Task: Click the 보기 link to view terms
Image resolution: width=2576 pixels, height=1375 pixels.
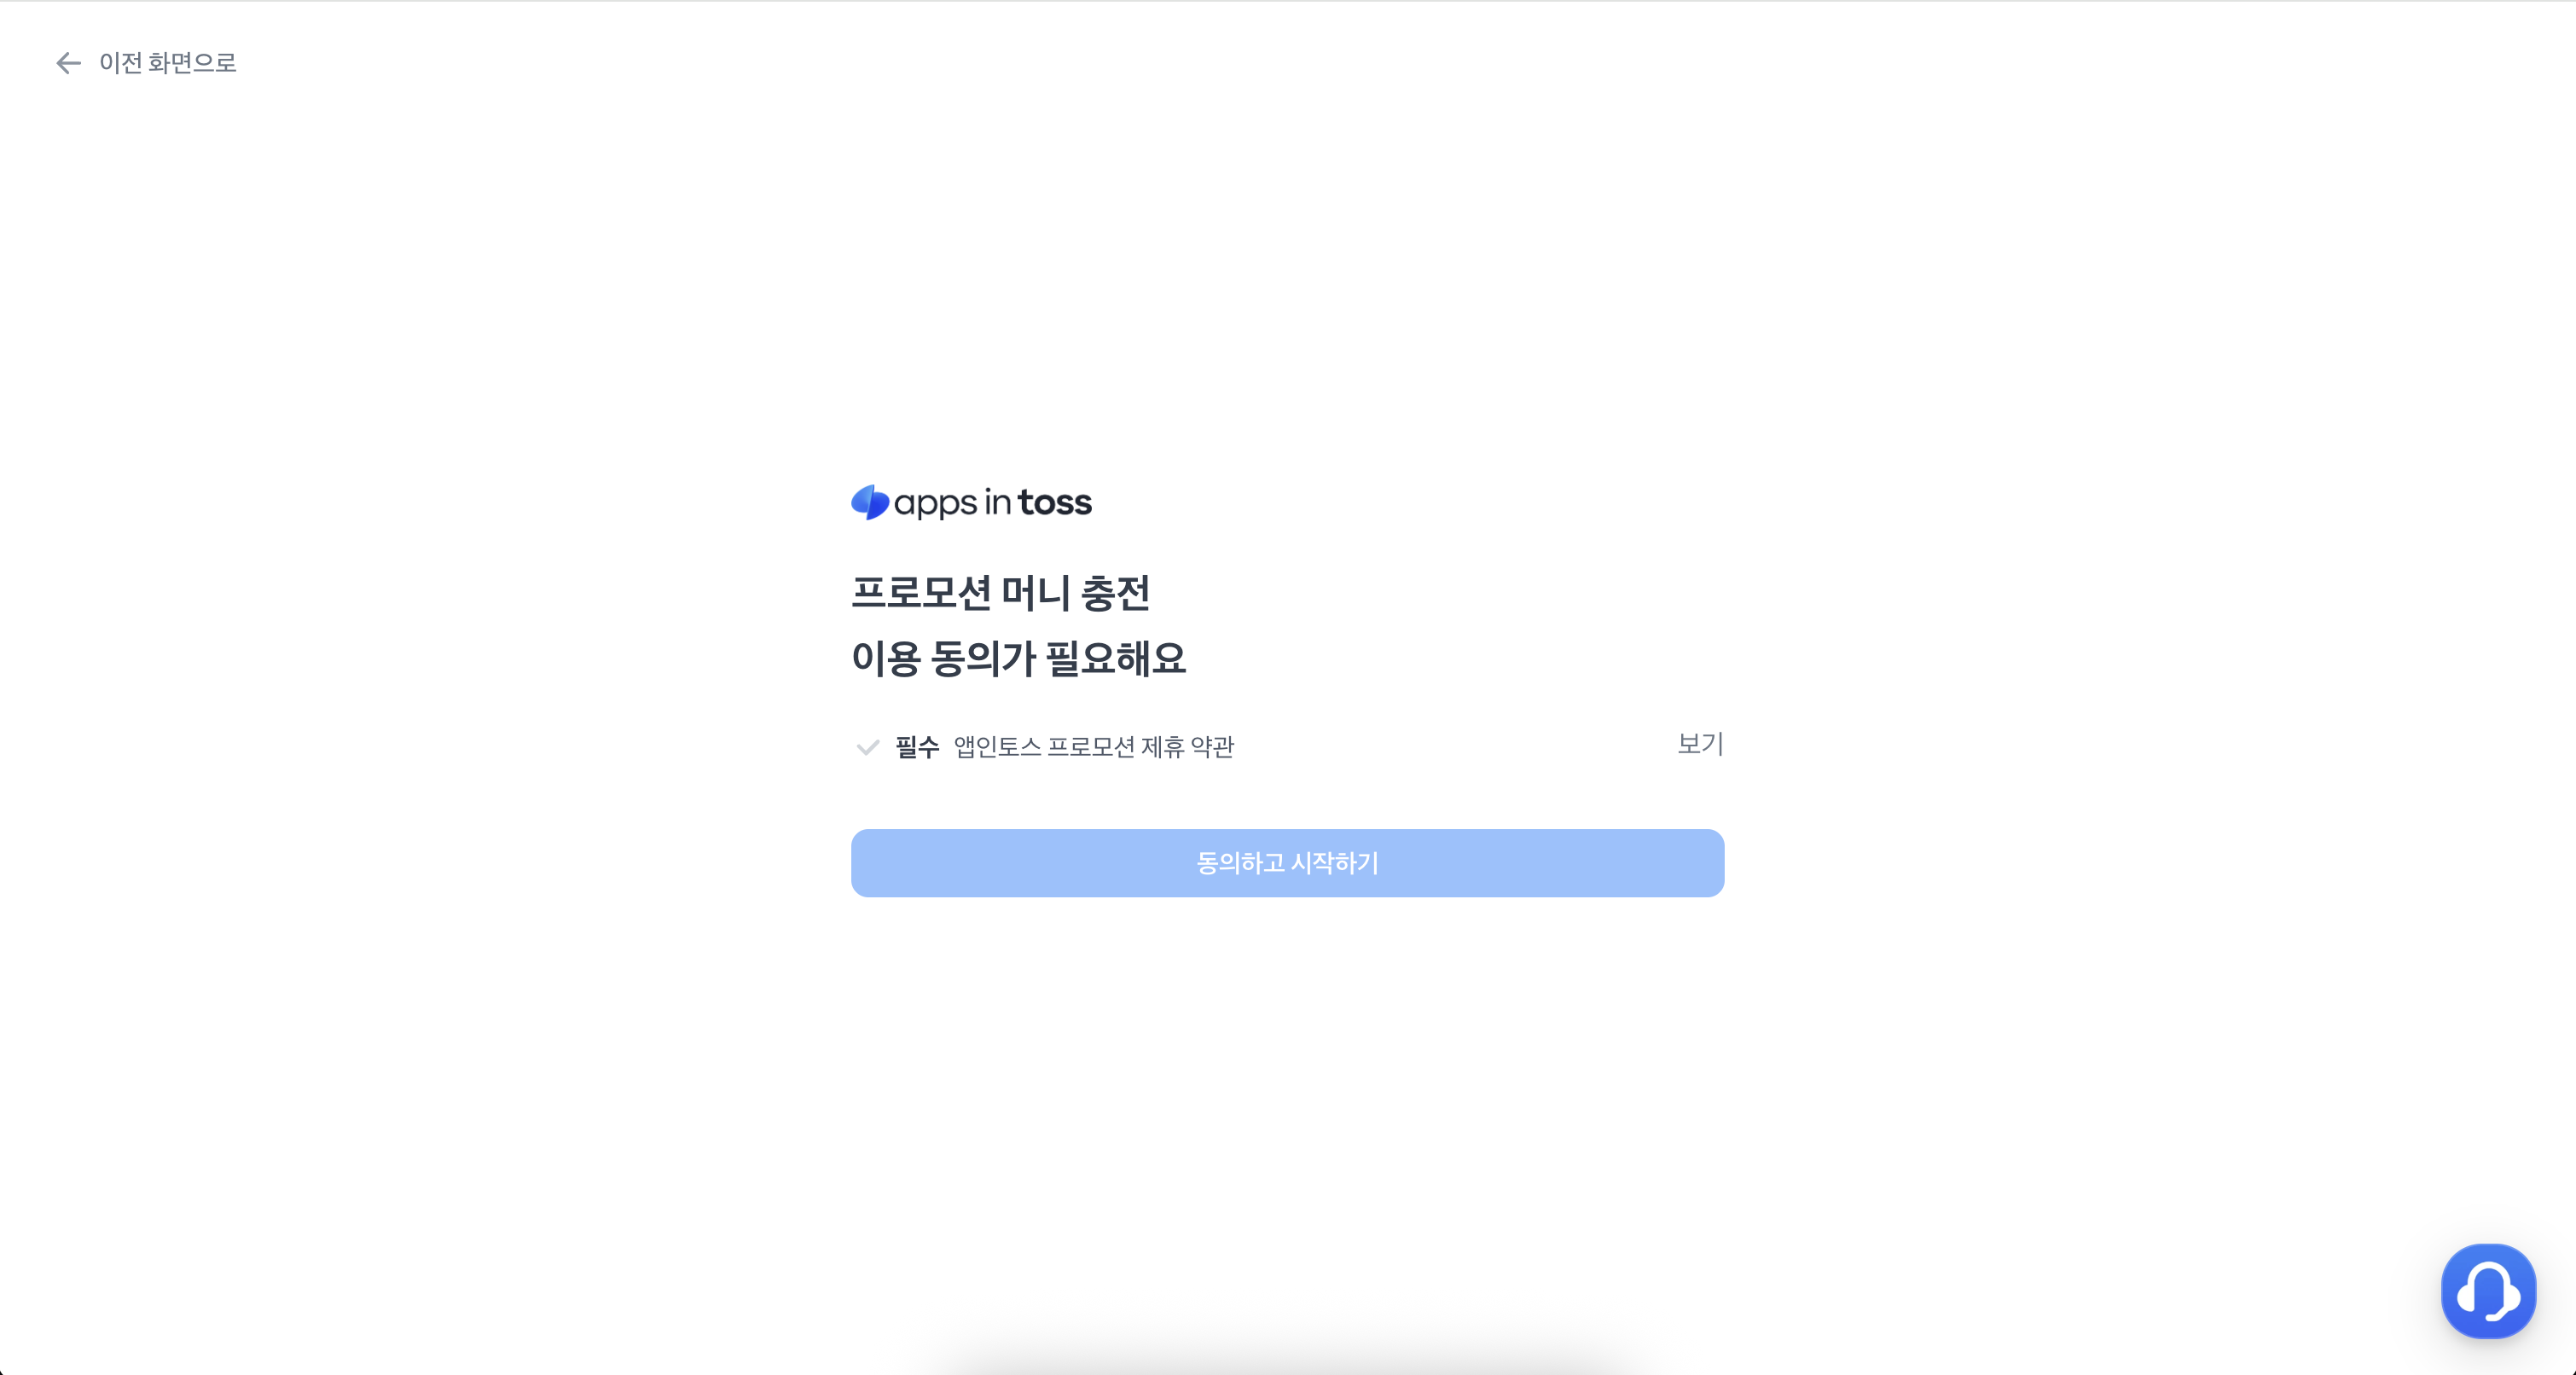Action: [x=1700, y=744]
